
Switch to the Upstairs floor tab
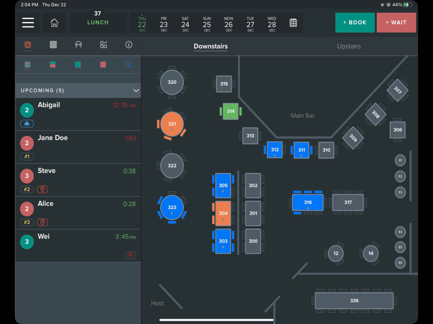coord(349,46)
